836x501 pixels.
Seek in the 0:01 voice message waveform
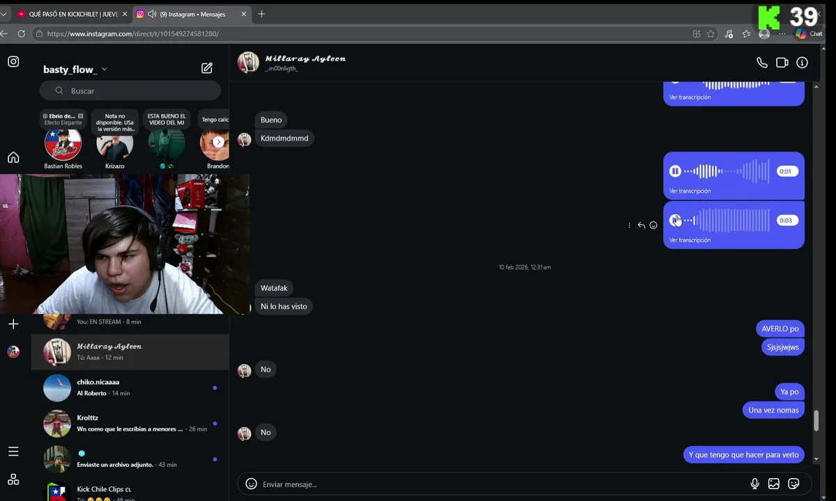coord(727,171)
